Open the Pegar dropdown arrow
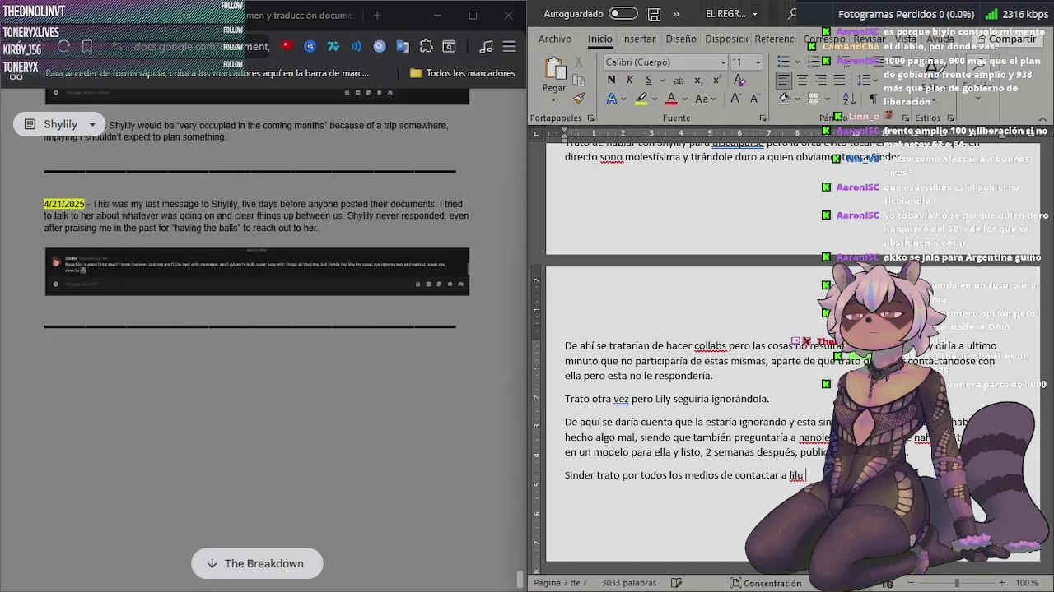This screenshot has width=1054, height=592. (554, 99)
